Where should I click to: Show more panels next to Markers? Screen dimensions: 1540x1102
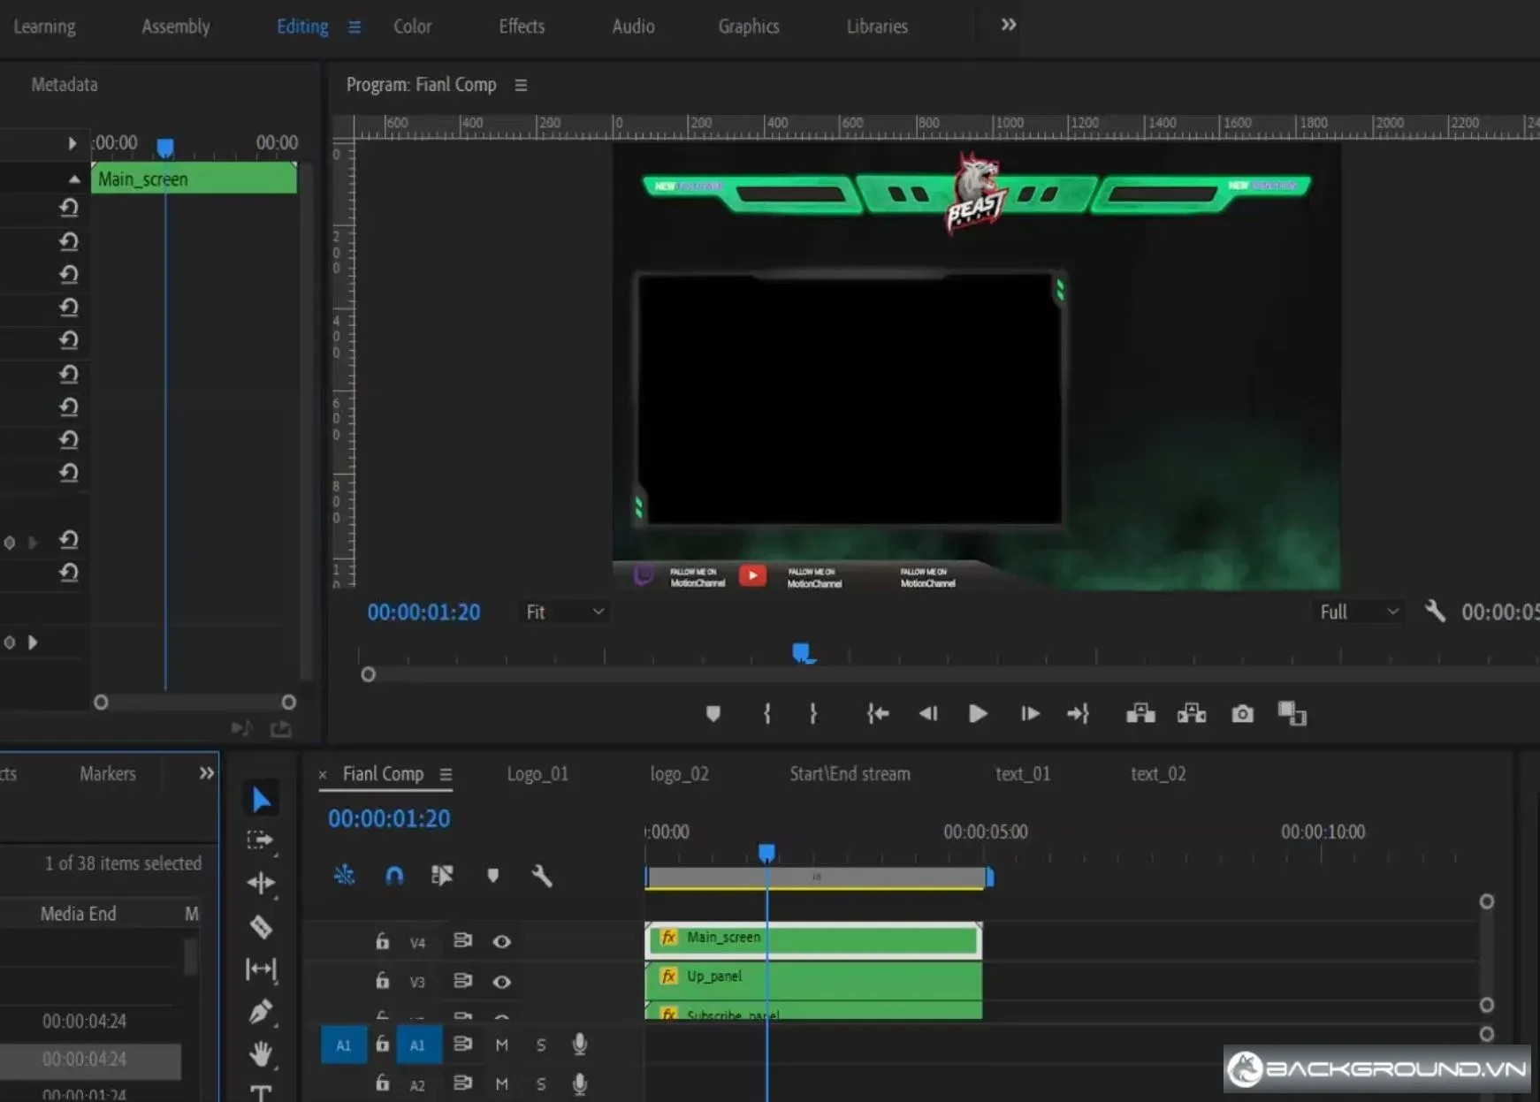pos(207,773)
